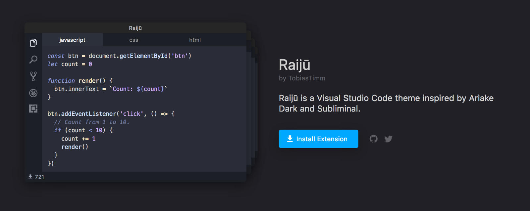Click the Install Extension button
This screenshot has height=211, width=530.
(318, 139)
